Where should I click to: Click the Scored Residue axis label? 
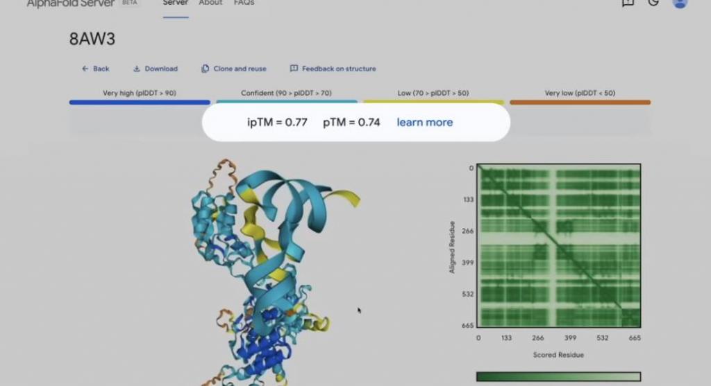[x=558, y=355]
